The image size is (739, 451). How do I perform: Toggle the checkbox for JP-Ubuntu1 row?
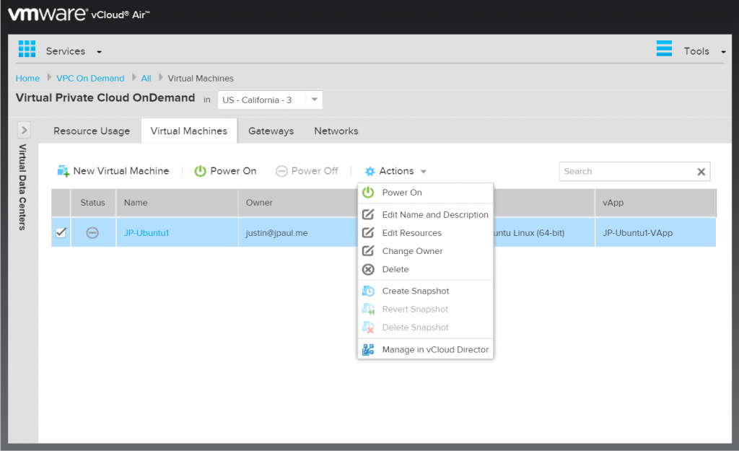point(61,232)
